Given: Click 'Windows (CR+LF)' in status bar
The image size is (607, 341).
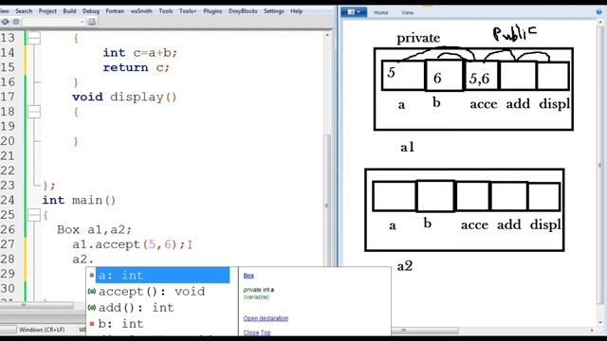Looking at the screenshot, I should tap(42, 330).
